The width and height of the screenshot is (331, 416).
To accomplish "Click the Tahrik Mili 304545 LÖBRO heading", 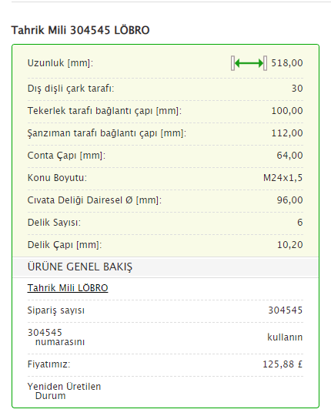I will [x=80, y=30].
